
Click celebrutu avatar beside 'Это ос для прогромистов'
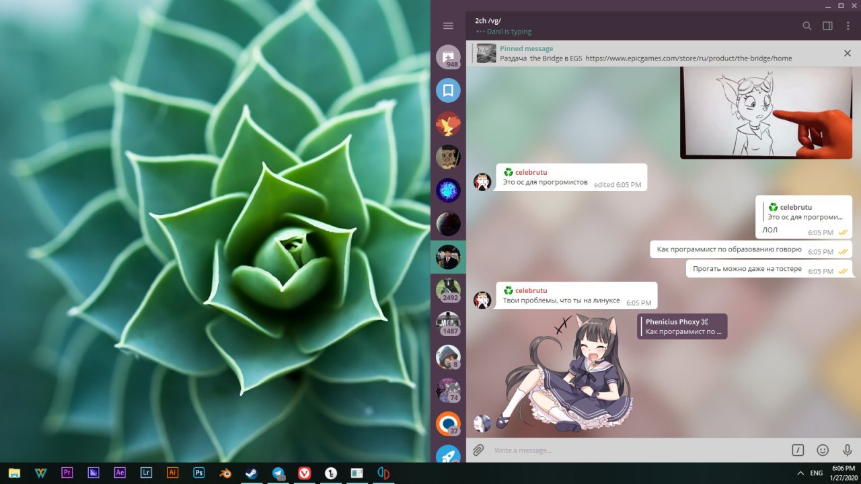pos(482,182)
